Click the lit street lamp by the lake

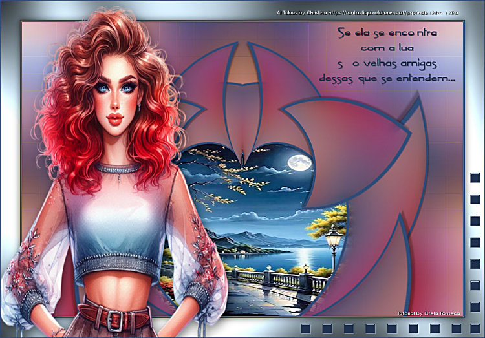(x=334, y=239)
